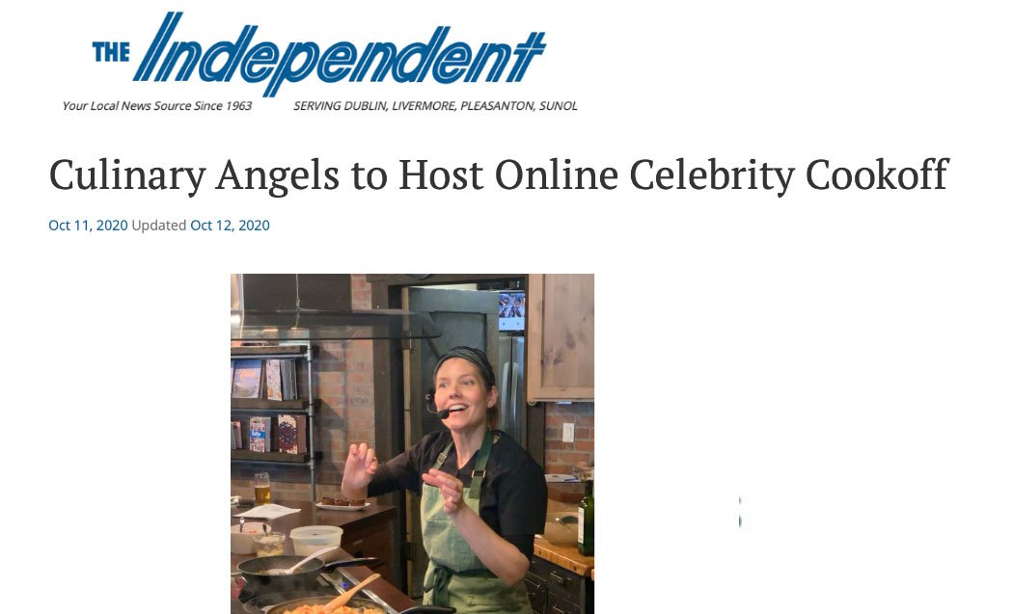Open the Oct 11, 2020 publish date link
This screenshot has width=1013, height=614.
(88, 226)
